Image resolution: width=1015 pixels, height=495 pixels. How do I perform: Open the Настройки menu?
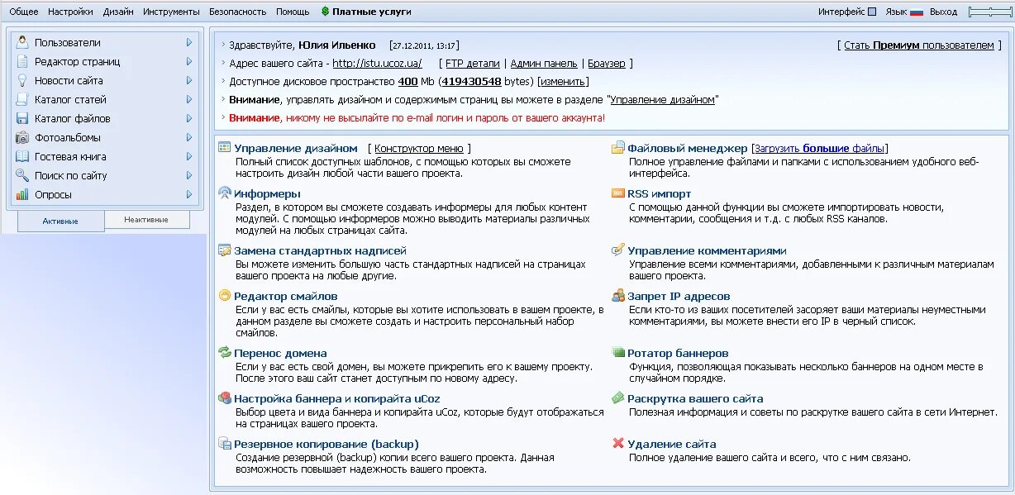(70, 12)
